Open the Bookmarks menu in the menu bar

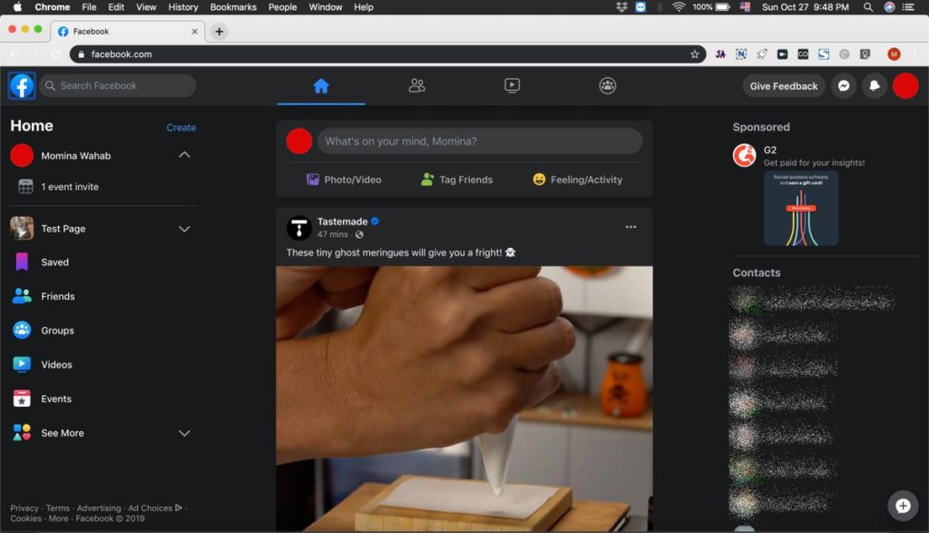click(232, 7)
